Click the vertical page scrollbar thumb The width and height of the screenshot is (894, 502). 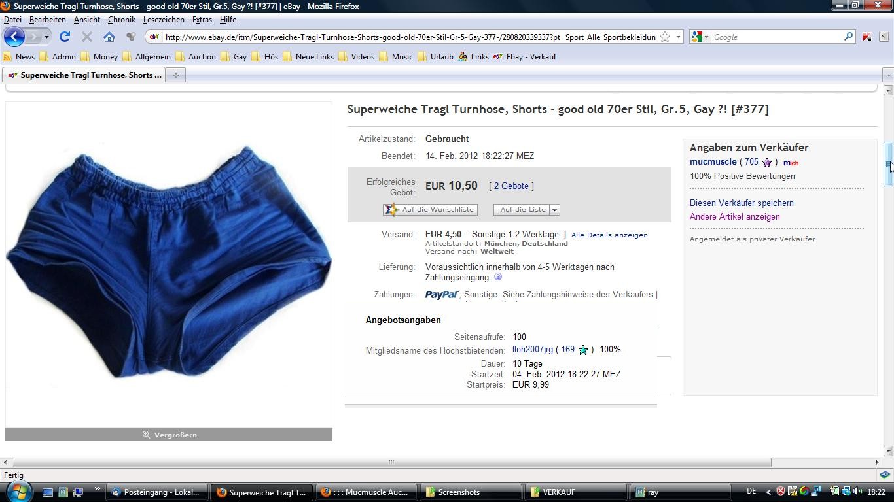pos(888,164)
